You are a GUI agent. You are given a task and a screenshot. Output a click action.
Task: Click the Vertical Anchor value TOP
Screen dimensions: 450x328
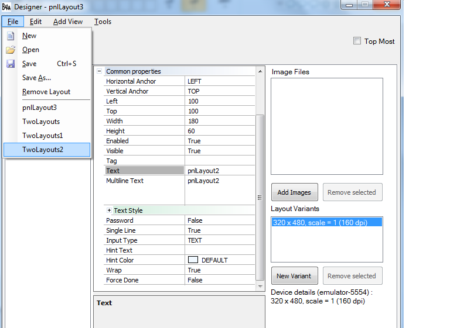point(220,91)
